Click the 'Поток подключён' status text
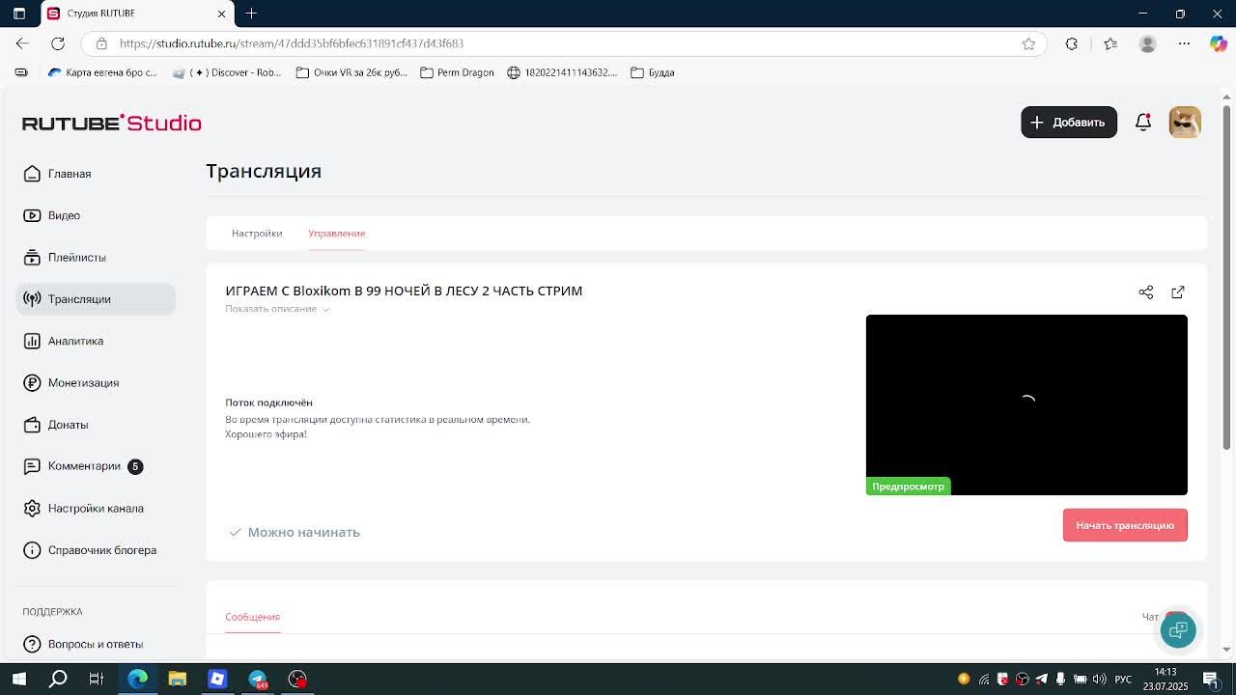 click(x=268, y=403)
